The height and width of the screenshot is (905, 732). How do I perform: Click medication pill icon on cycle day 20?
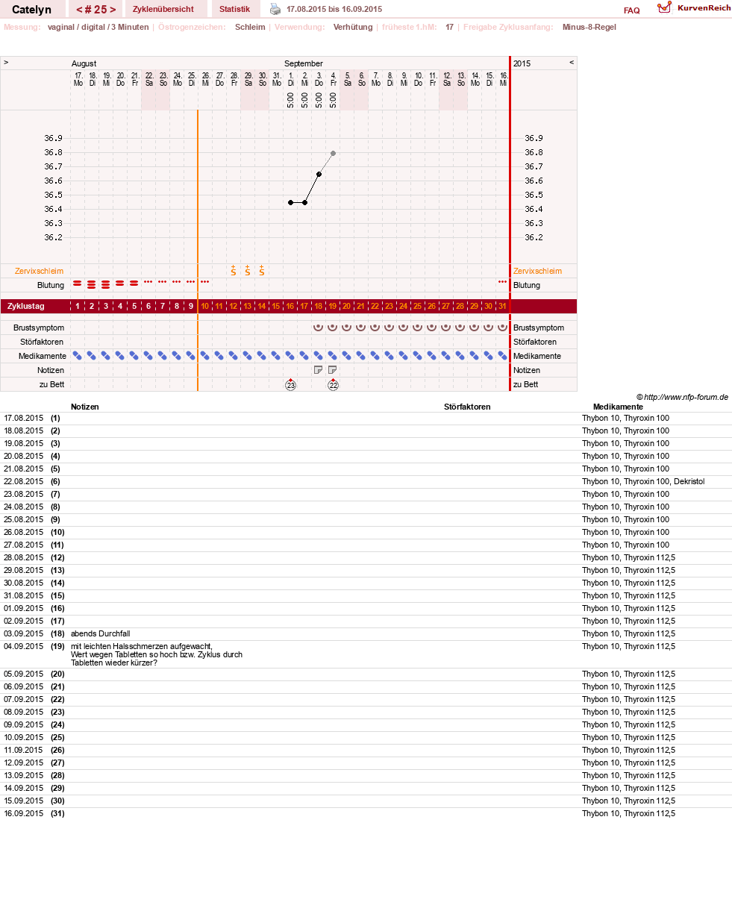346,356
